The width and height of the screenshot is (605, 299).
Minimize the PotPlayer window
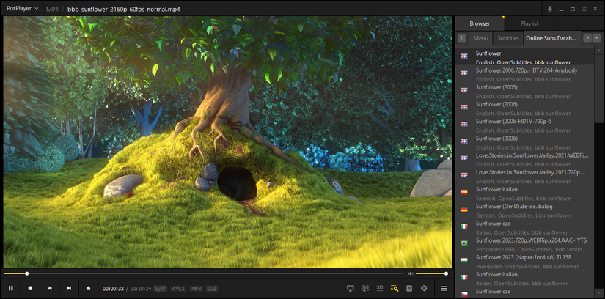point(561,9)
